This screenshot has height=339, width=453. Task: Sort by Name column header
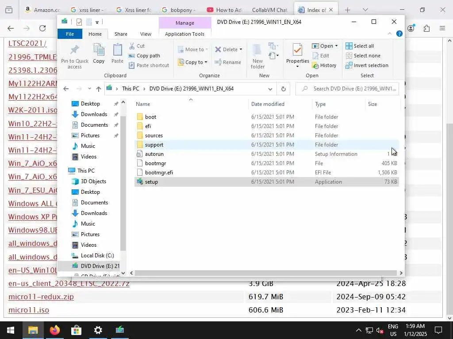click(x=191, y=104)
